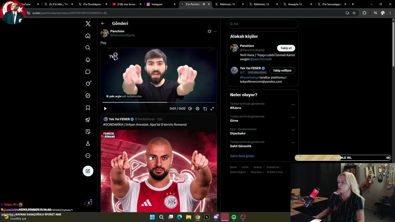The width and height of the screenshot is (395, 222).
Task: Open Spotify from the taskbar
Action: point(234,217)
